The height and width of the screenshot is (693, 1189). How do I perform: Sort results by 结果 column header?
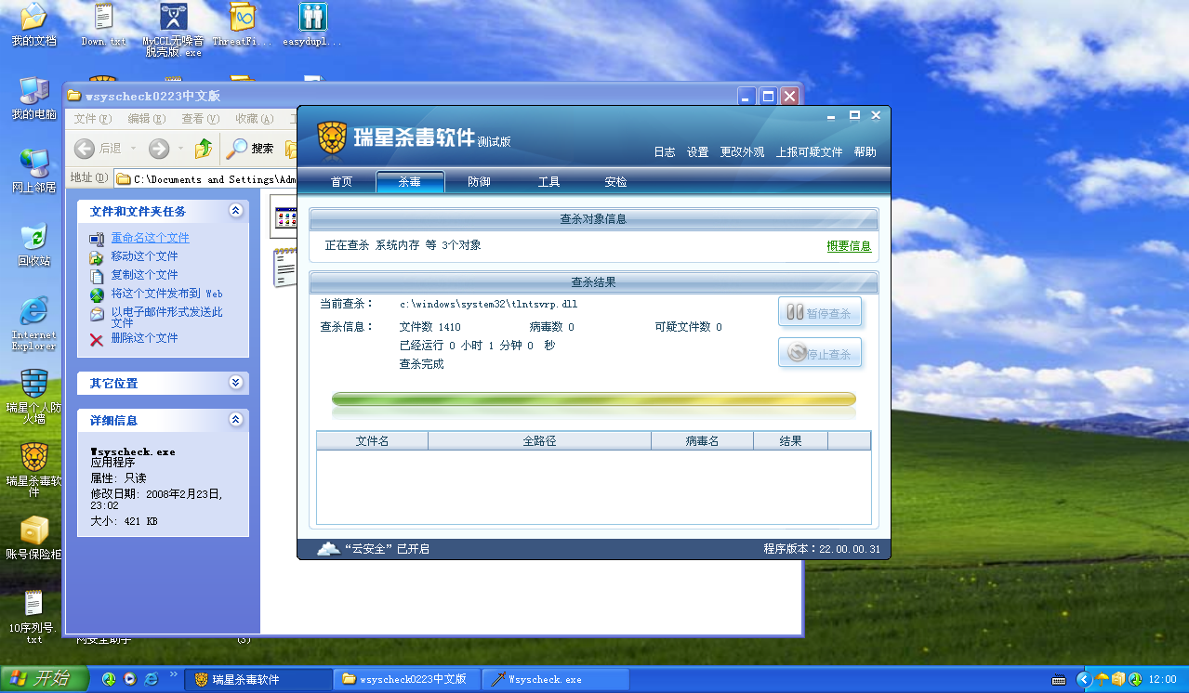790,440
